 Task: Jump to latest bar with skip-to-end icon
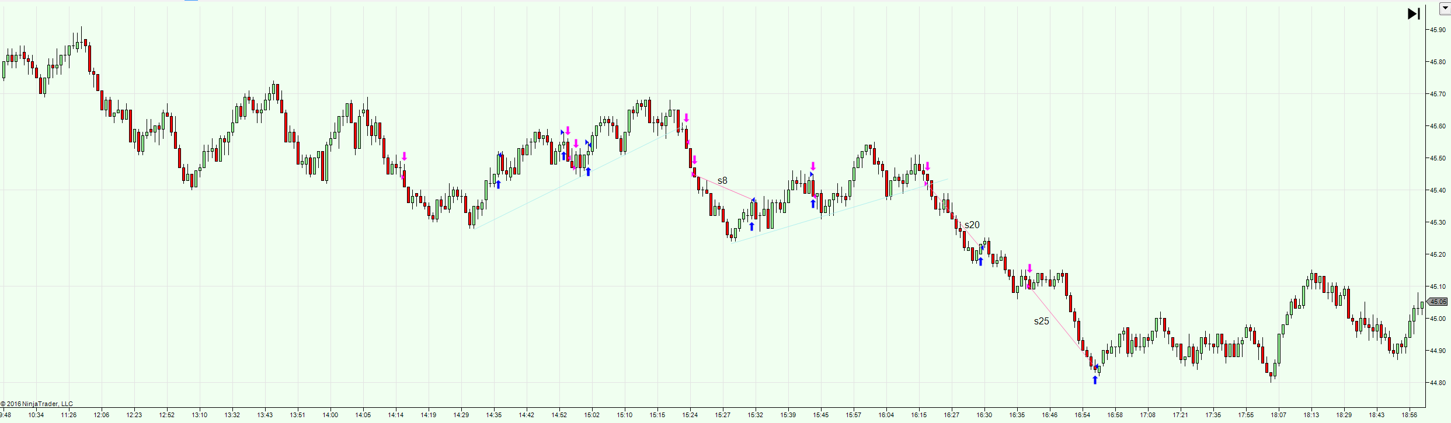coord(1414,14)
